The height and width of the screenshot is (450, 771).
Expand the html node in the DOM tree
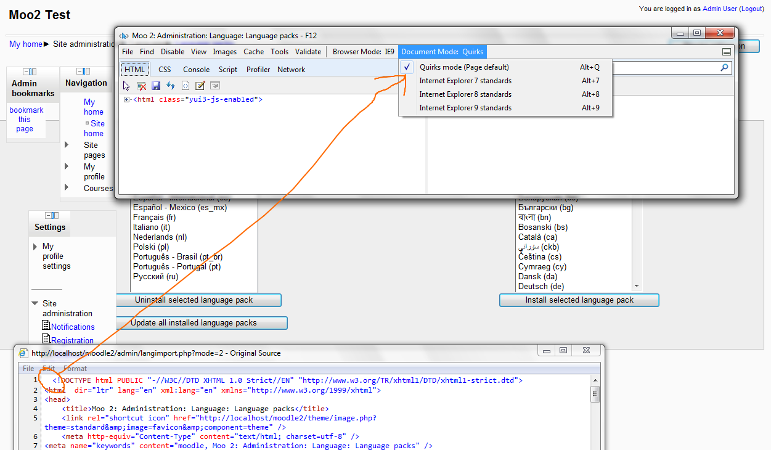click(x=127, y=99)
